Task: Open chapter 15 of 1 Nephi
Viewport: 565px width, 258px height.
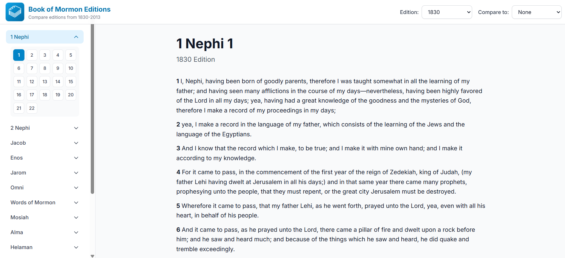Action: click(70, 81)
